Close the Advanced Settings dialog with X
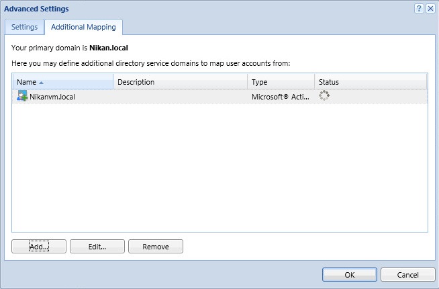This screenshot has width=439, height=289. 430,9
